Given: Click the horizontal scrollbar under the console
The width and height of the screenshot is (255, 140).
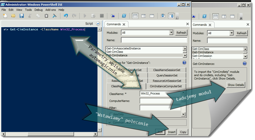Looking at the screenshot, I should [49, 134].
